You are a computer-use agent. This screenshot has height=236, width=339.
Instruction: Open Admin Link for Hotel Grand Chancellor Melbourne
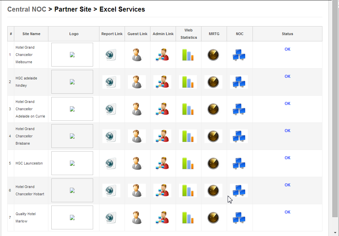point(162,55)
